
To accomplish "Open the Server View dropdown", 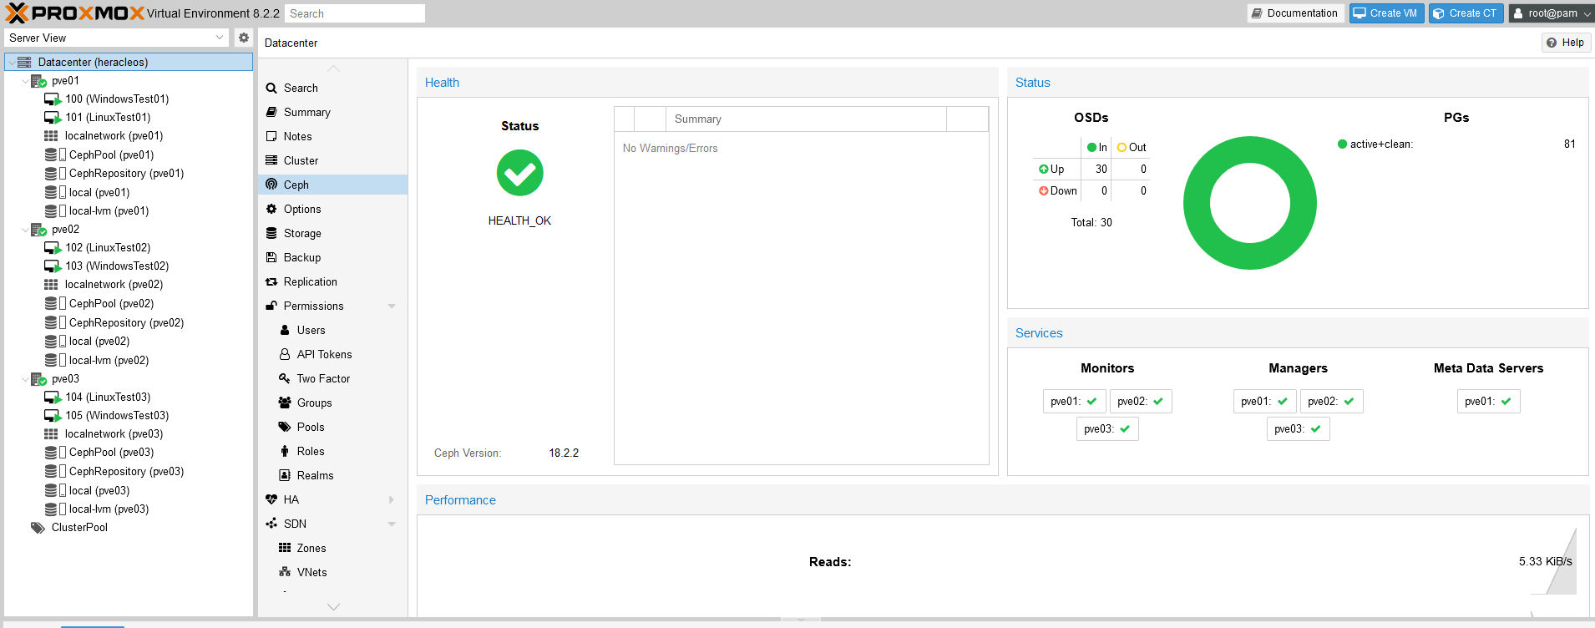I will click(220, 38).
